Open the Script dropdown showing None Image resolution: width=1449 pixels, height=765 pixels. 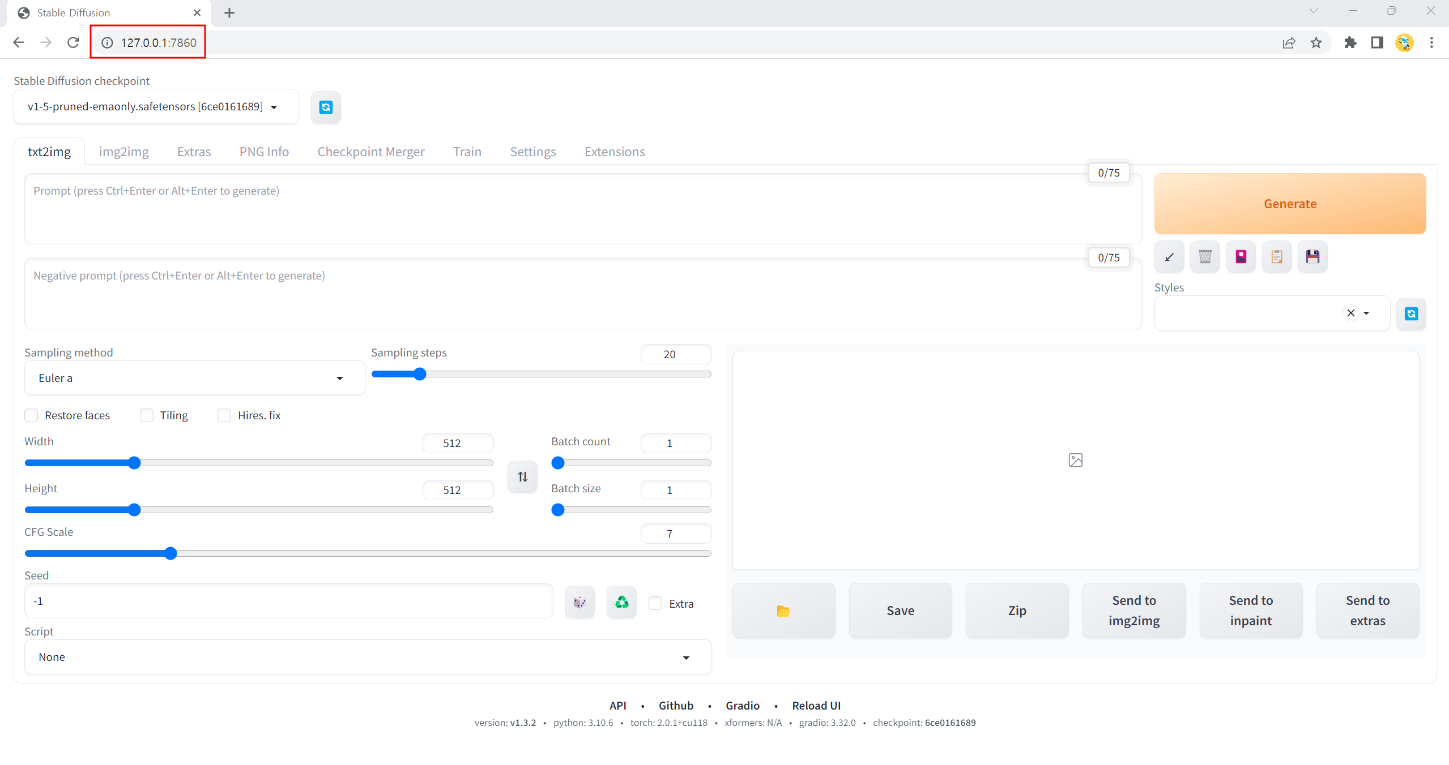(368, 657)
